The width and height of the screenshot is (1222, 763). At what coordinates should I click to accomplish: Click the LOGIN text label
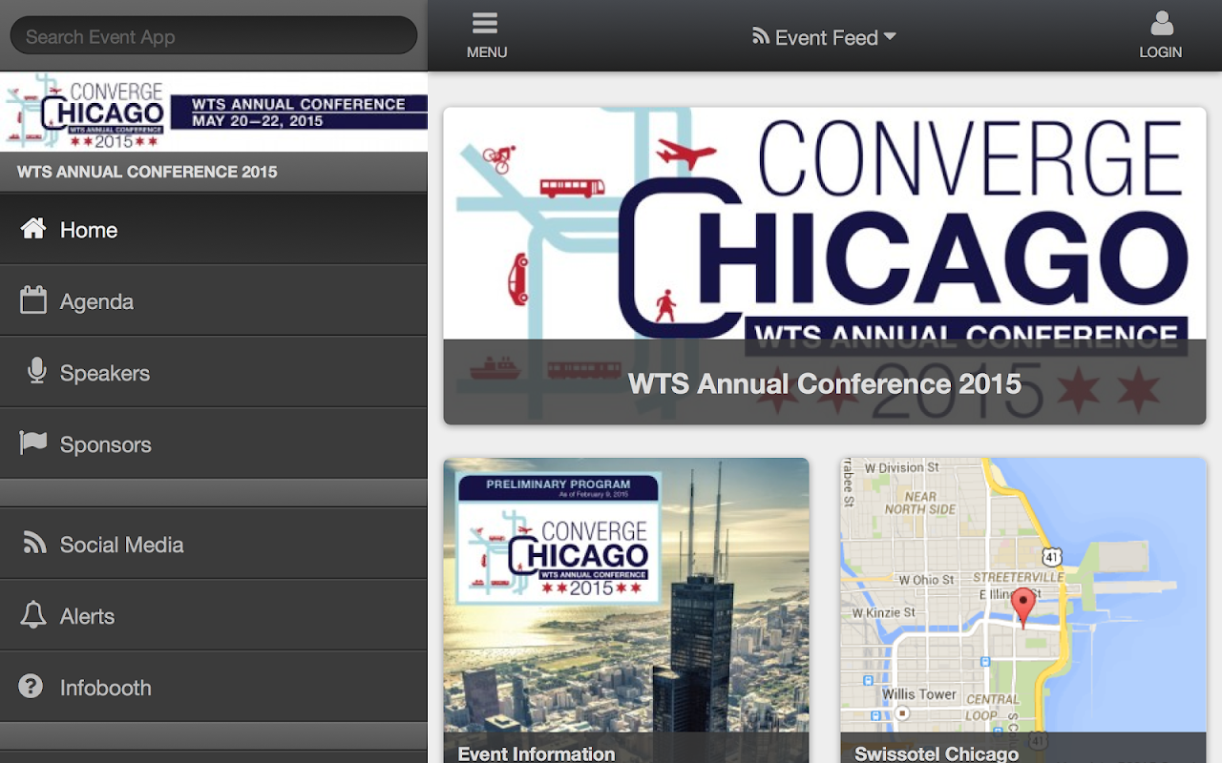[1161, 52]
